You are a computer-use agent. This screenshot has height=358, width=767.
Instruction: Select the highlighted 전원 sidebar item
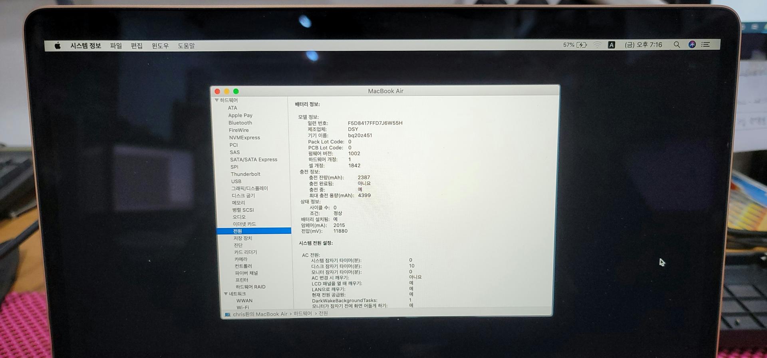click(254, 231)
